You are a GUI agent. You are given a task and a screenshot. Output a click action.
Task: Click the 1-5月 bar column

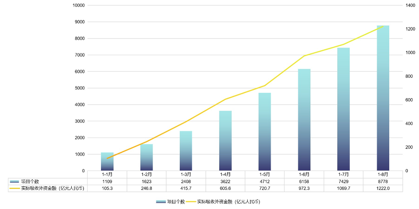tap(265, 132)
